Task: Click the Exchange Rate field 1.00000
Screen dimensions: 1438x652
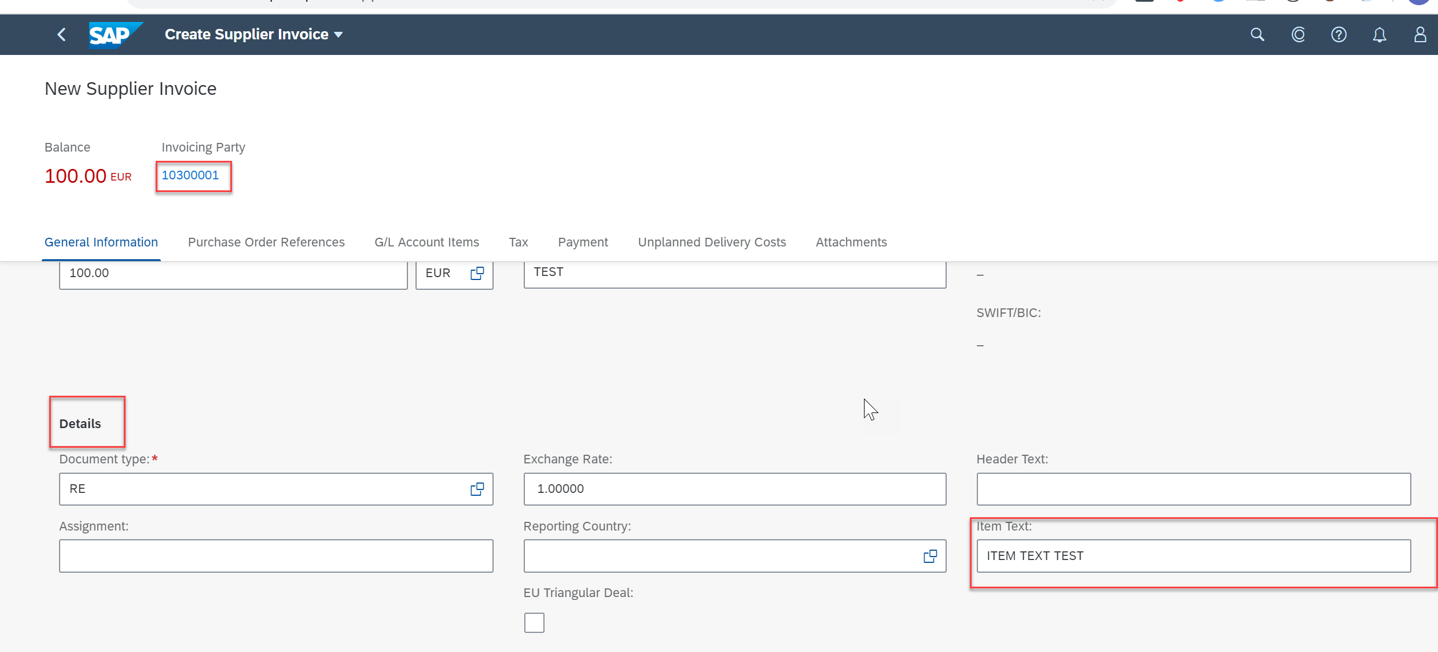Action: click(735, 489)
